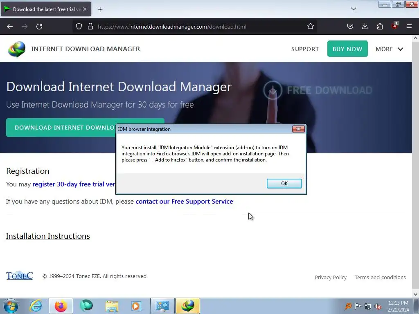Open the tracking protection shield icon
419x314 pixels.
click(79, 27)
